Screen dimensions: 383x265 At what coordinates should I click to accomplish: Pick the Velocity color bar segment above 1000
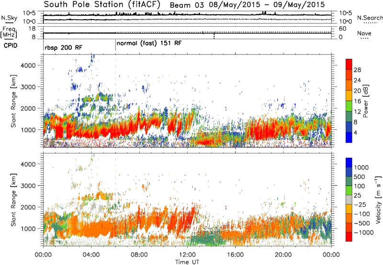pyautogui.click(x=349, y=163)
